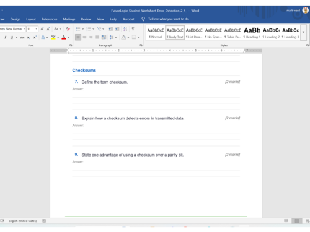Align text to the left
The width and height of the screenshot is (310, 232).
[78, 37]
